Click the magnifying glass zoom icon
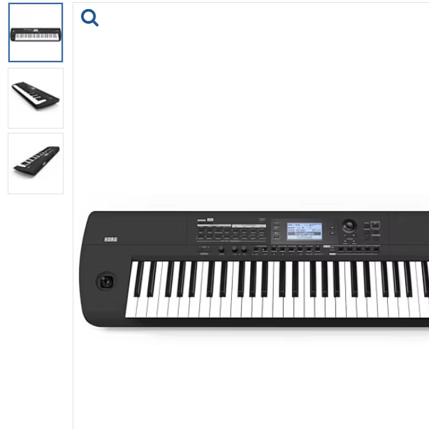 pyautogui.click(x=89, y=17)
